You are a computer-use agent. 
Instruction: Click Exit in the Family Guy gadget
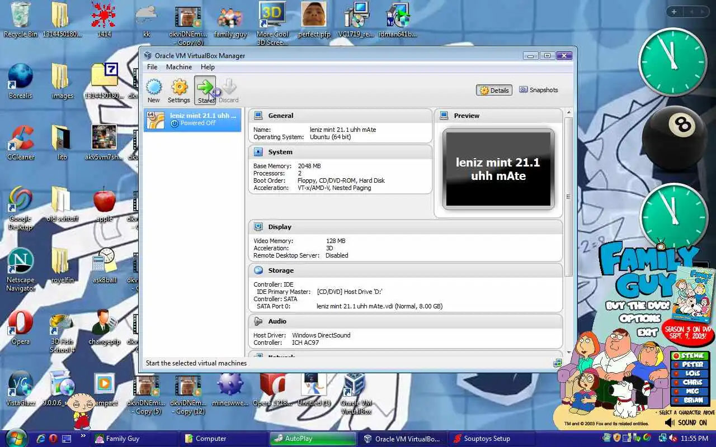[x=647, y=332]
